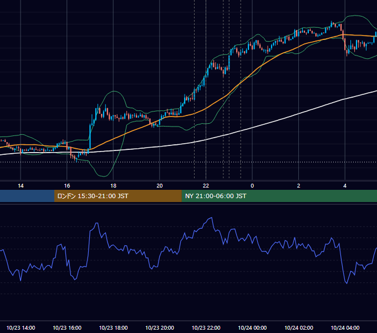
Task: Click the 10/24 02:00 date label
Action: coord(299,327)
